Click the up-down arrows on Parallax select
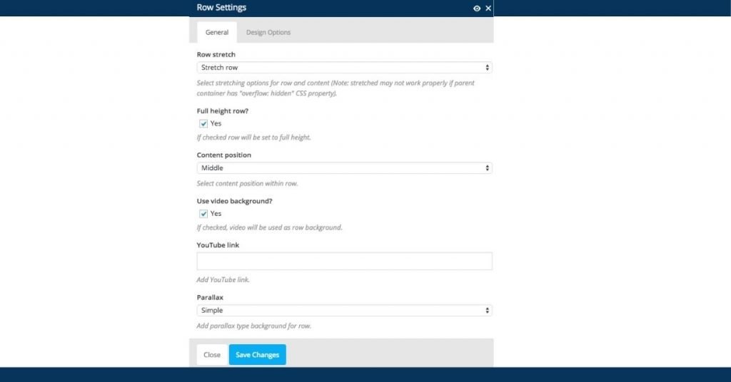The image size is (731, 382). point(487,310)
